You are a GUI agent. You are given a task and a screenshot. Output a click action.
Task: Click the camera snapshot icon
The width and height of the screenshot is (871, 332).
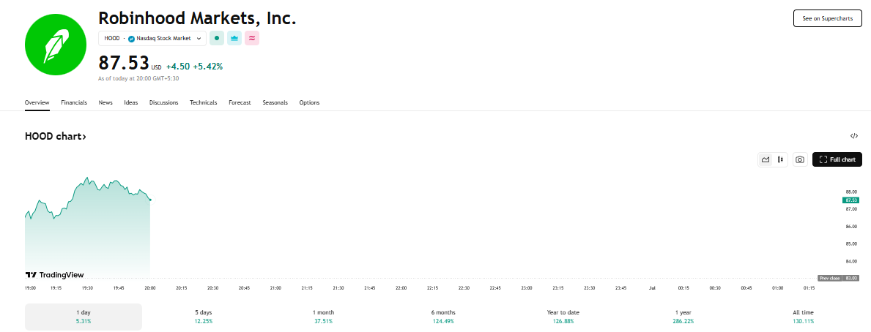[x=800, y=159]
